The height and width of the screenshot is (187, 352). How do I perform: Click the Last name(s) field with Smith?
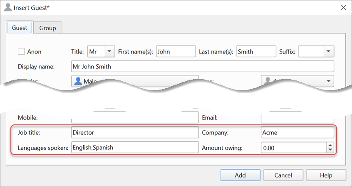tap(256, 51)
